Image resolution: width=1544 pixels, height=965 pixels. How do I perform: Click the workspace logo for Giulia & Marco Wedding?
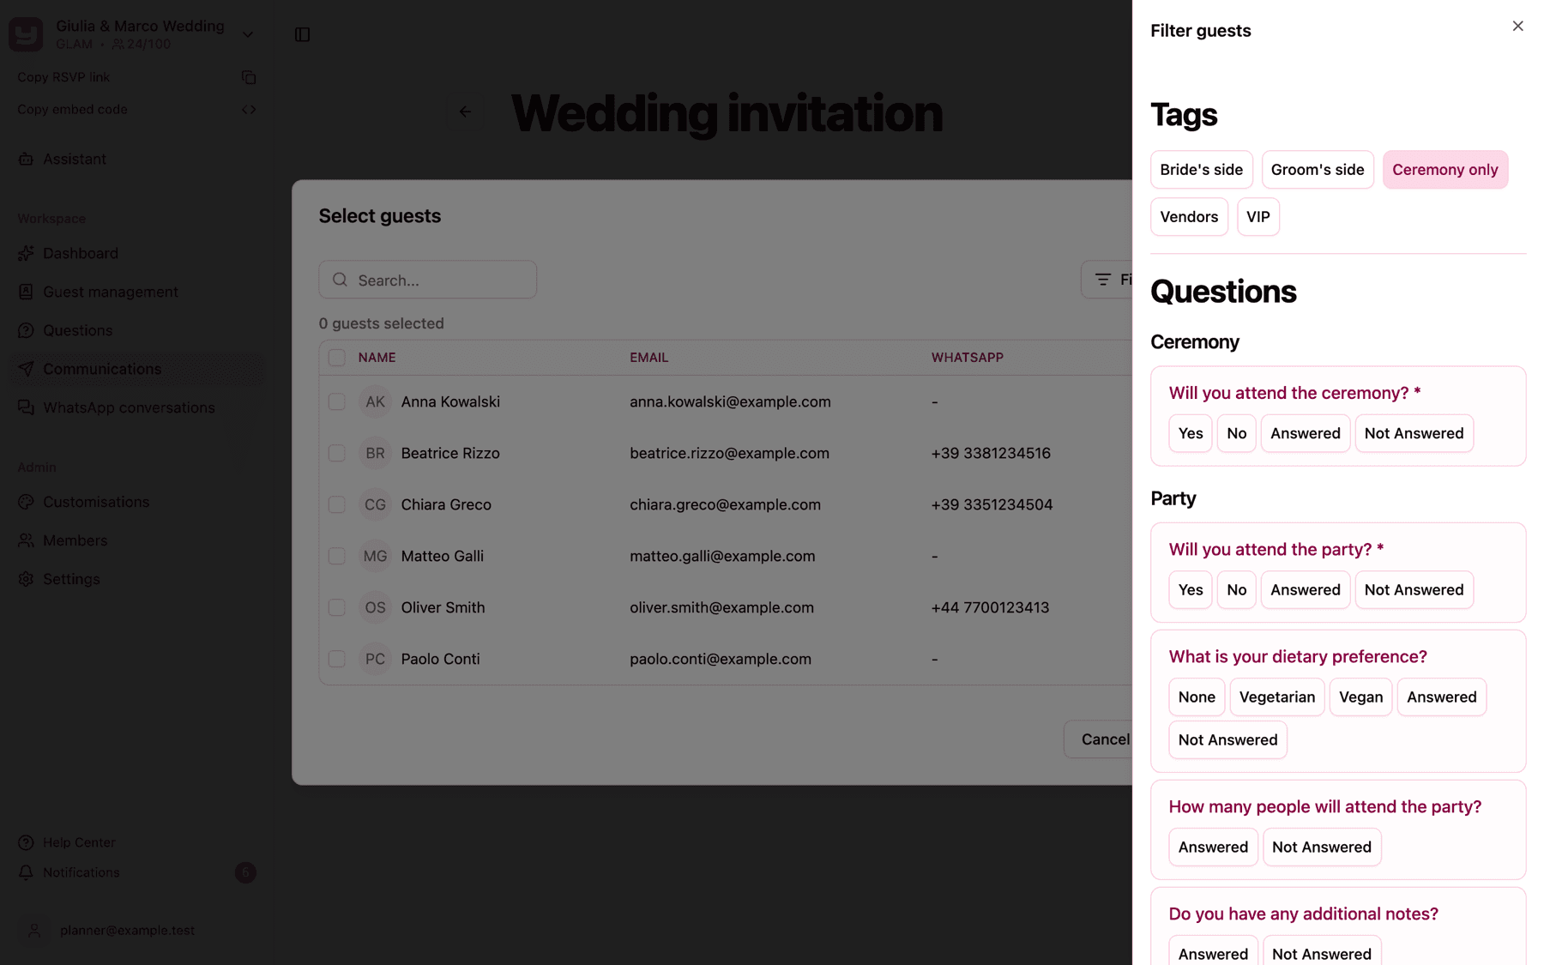26,34
